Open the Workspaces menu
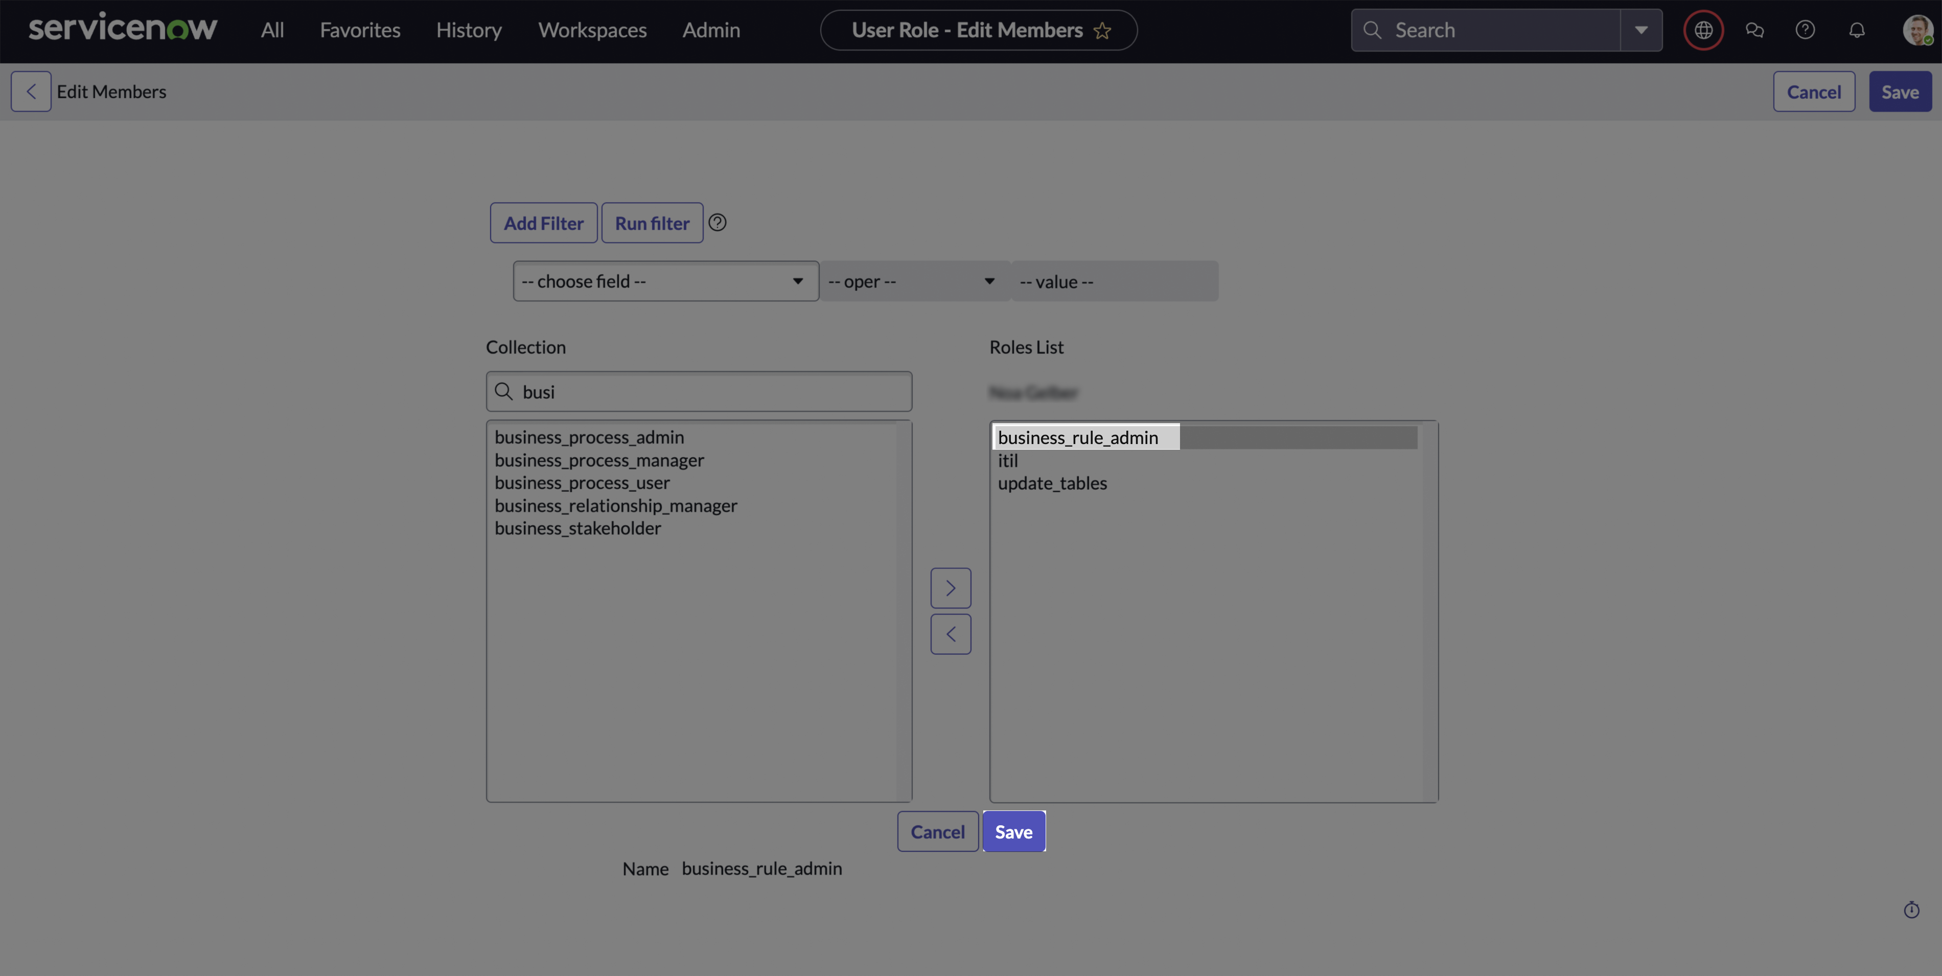The width and height of the screenshot is (1942, 976). (592, 30)
